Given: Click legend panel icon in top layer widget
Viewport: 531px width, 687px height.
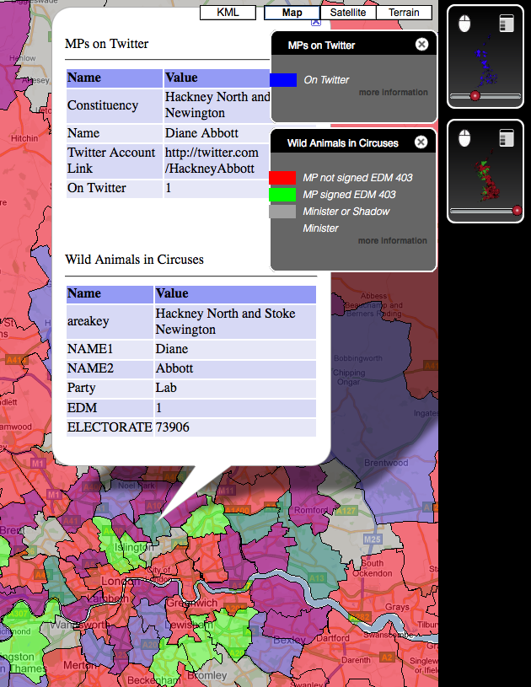Looking at the screenshot, I should pos(507,24).
